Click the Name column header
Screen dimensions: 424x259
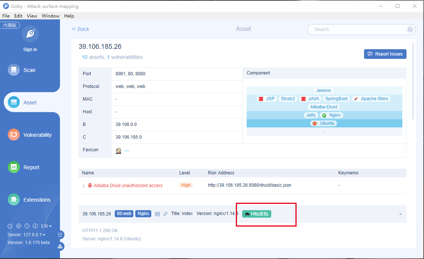tap(88, 173)
